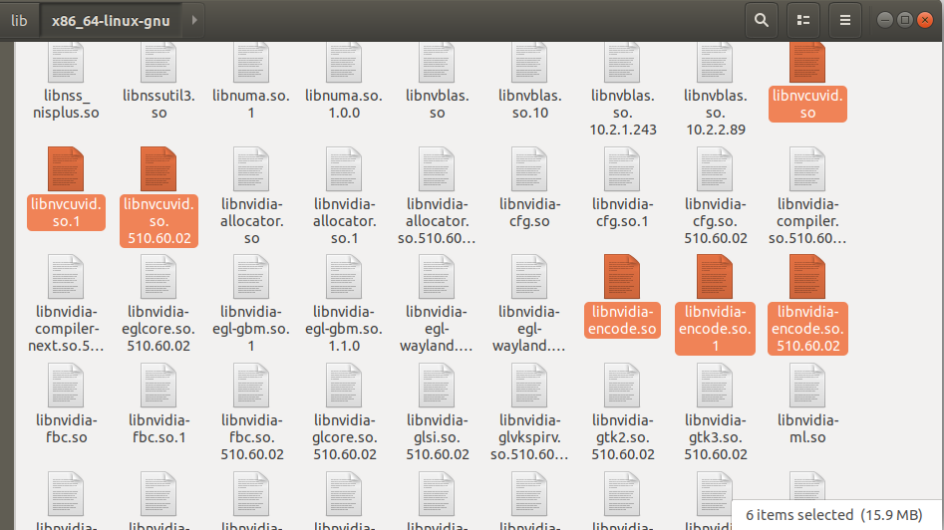This screenshot has height=530, width=944.
Task: Click the '6 items selected (15.9 MB)' status text
Action: (x=833, y=515)
